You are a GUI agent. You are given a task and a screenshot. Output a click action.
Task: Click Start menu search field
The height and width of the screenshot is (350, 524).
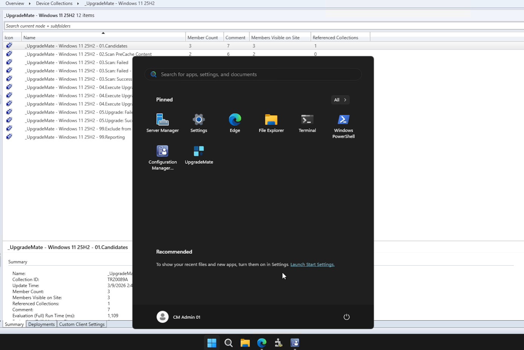pos(253,74)
